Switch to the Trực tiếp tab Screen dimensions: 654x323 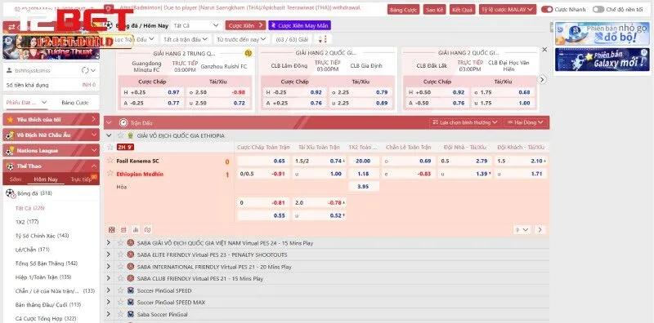point(80,179)
